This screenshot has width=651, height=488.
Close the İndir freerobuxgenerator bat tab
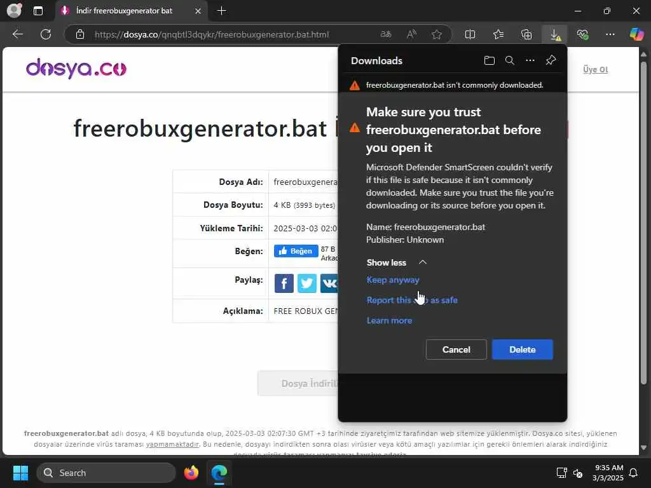pos(198,11)
